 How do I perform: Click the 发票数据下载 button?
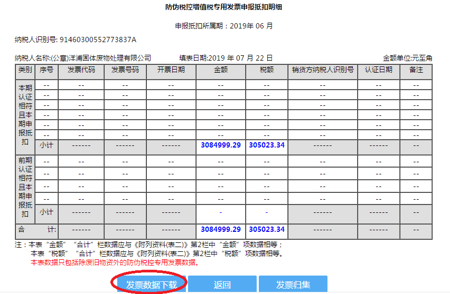point(151,285)
